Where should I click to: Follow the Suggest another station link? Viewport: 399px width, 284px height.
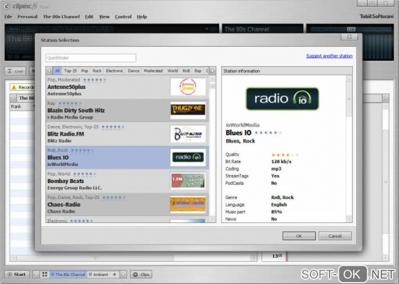pyautogui.click(x=329, y=56)
